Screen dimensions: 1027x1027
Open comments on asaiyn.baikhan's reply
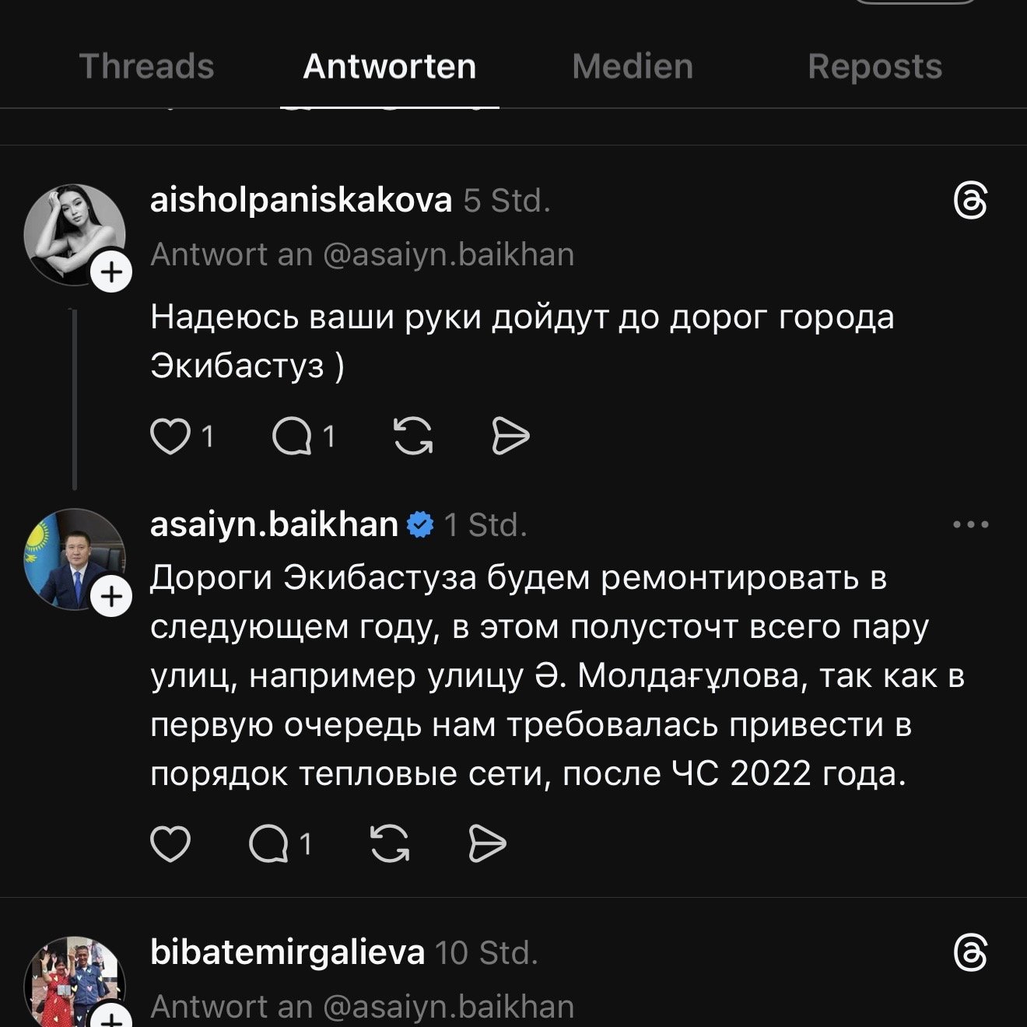click(268, 844)
